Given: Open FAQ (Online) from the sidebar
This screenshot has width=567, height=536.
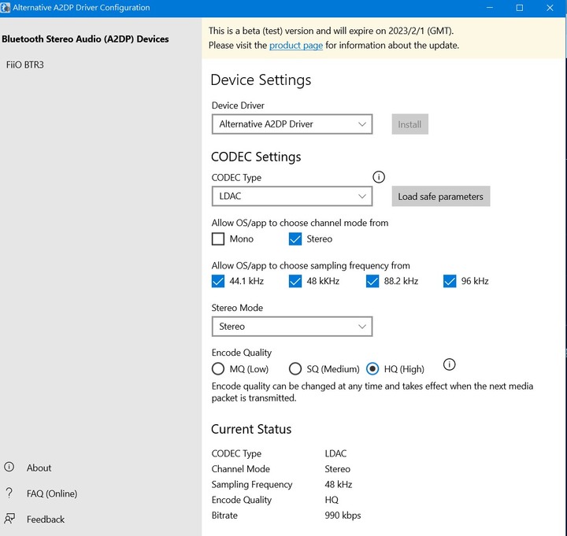Looking at the screenshot, I should 52,493.
